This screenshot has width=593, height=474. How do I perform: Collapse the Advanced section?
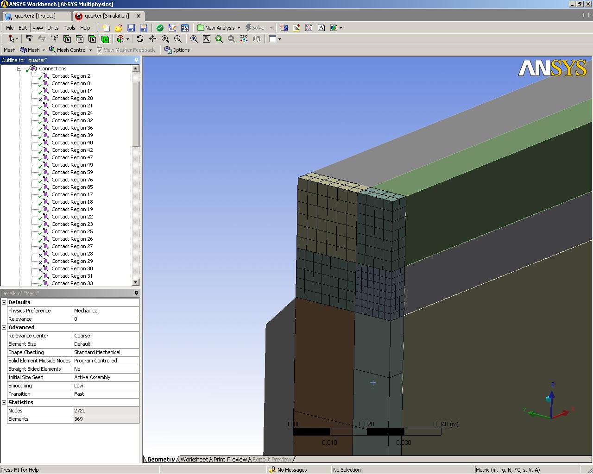(4, 327)
